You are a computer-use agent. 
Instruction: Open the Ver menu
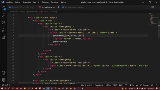(x=34, y=2)
